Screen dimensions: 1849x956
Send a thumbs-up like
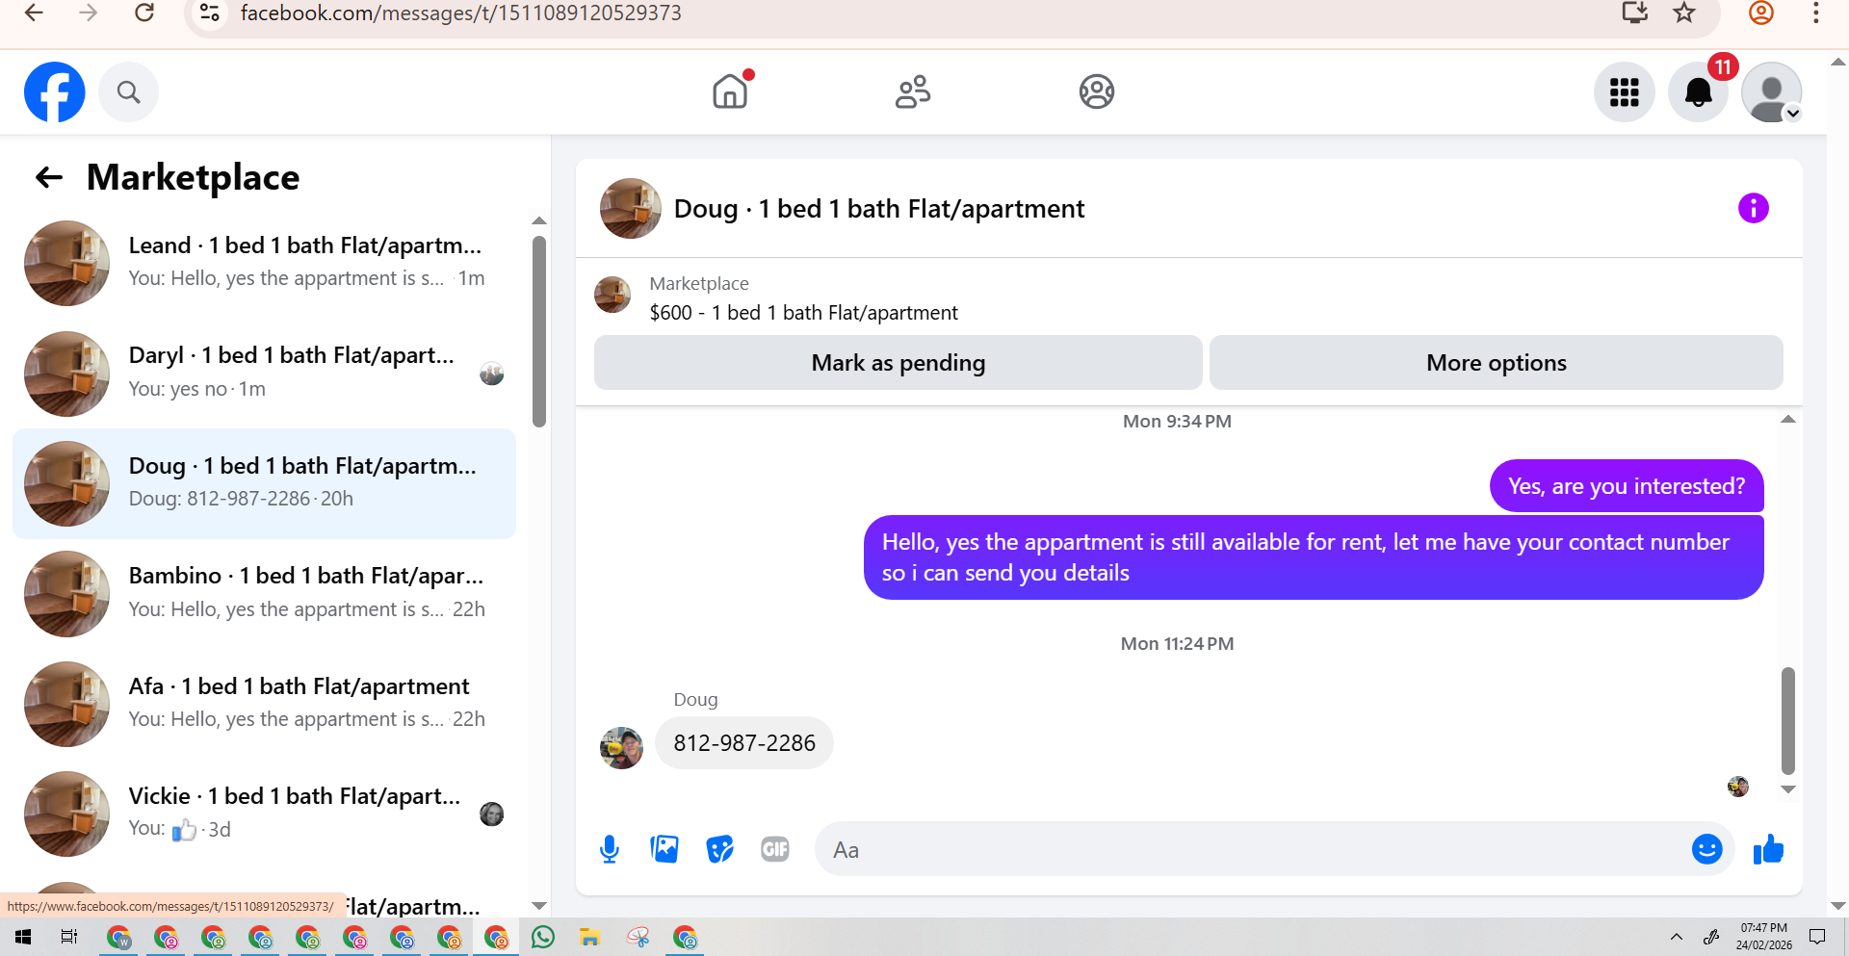pos(1768,849)
